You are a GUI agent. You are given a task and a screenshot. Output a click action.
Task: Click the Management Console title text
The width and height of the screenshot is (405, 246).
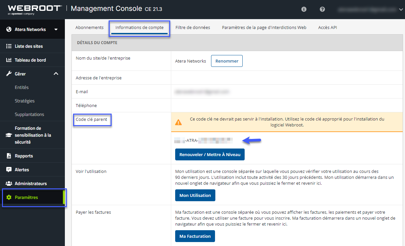point(107,9)
